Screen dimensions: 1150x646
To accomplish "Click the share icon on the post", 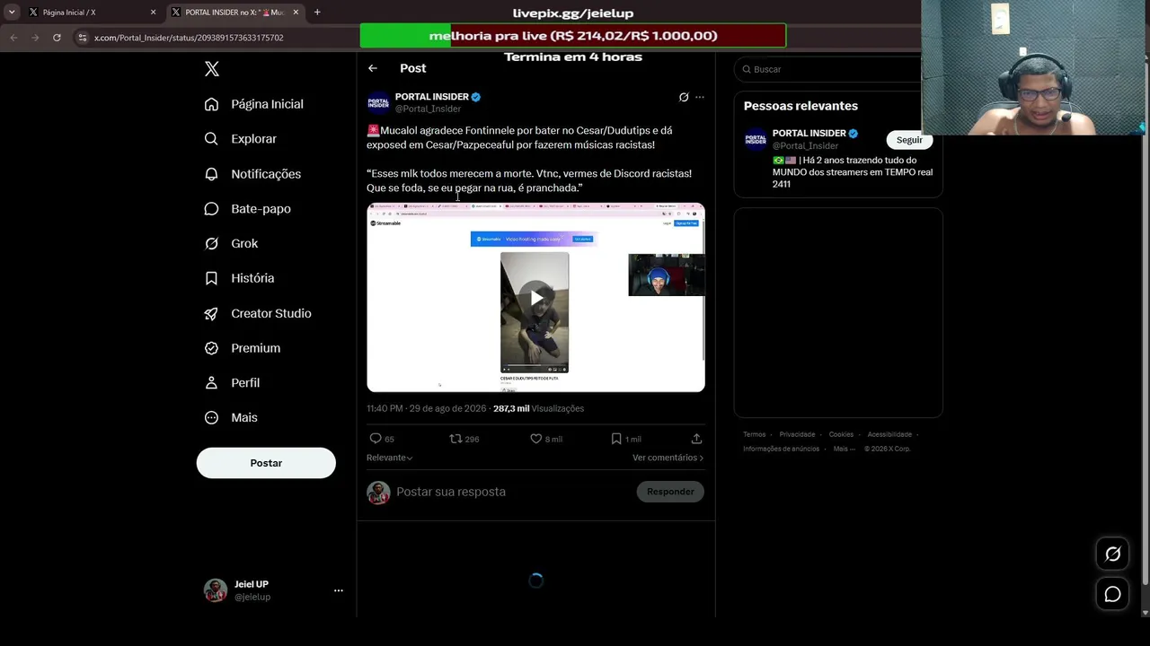I will 696,439.
